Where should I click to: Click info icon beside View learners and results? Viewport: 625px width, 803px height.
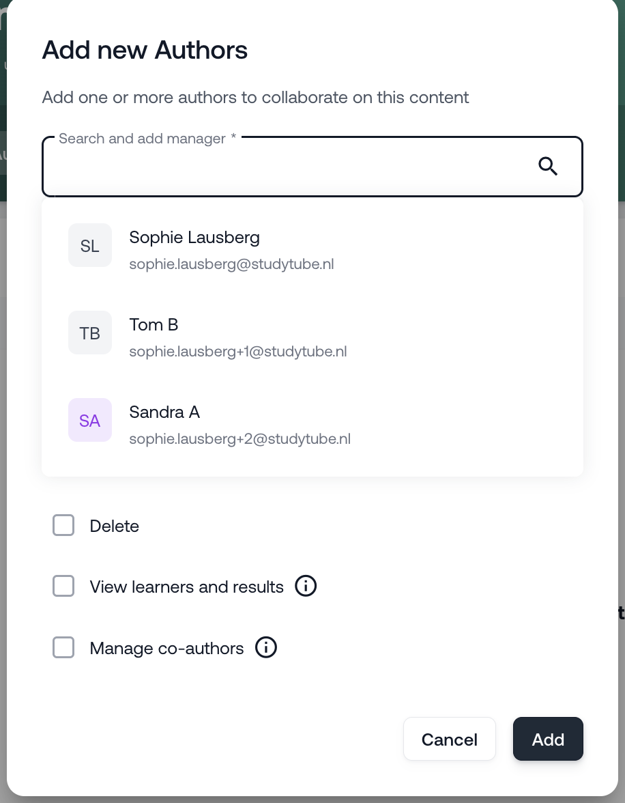[306, 587]
